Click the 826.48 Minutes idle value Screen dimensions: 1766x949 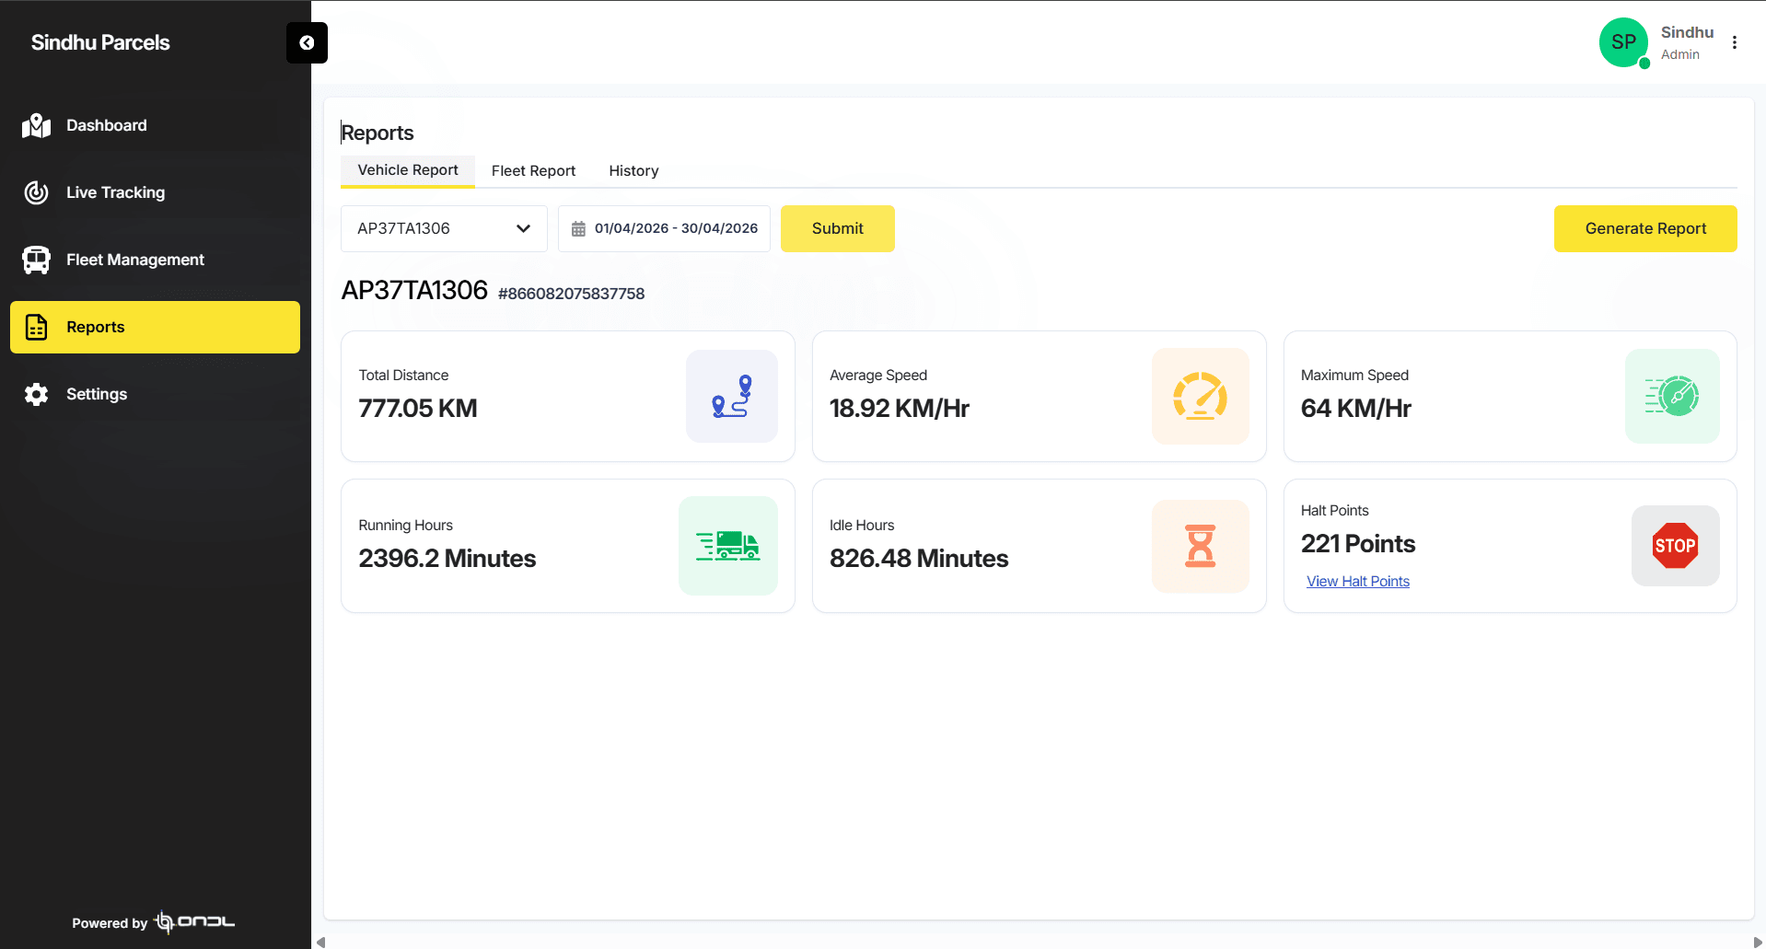point(919,559)
